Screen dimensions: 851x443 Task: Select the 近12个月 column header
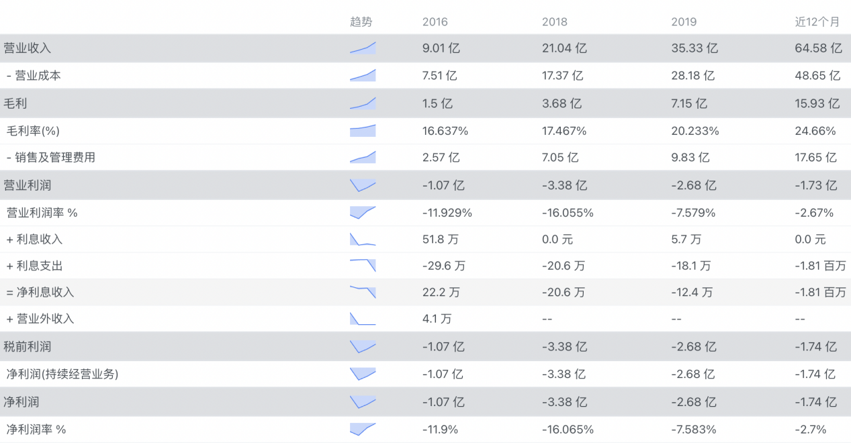click(817, 22)
